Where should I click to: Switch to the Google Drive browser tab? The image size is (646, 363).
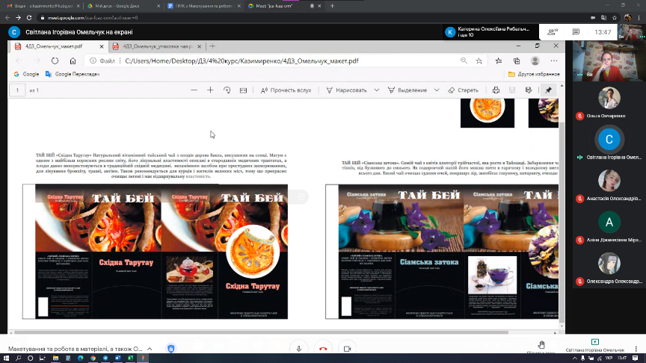[120, 5]
